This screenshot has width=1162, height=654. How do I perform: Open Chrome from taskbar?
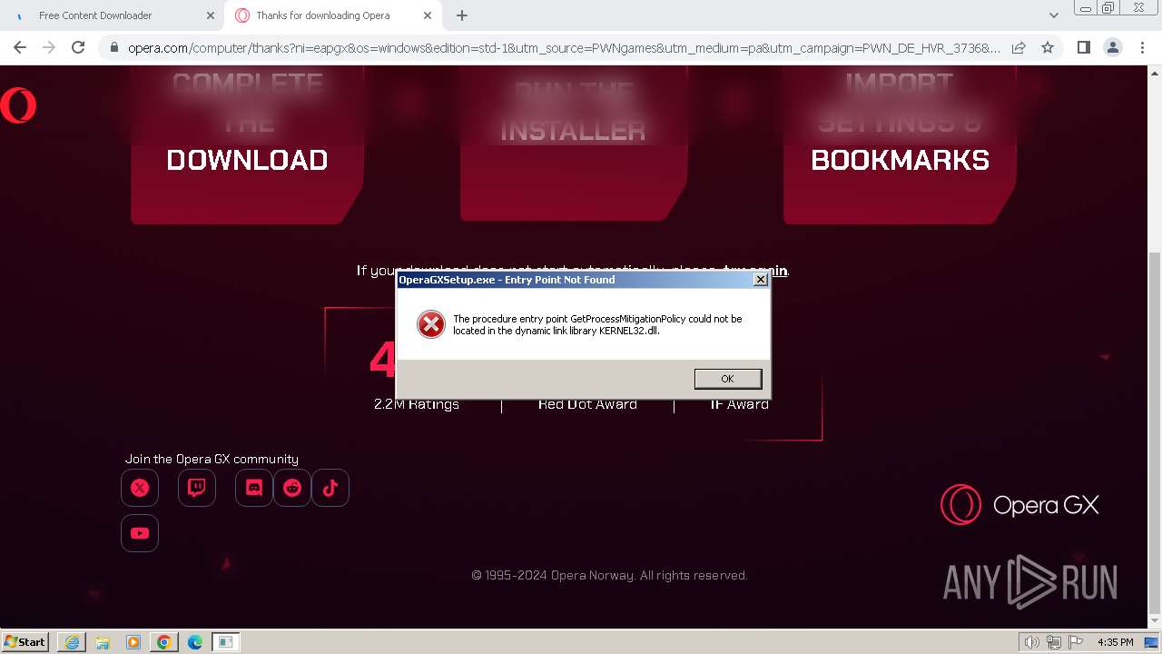pos(164,642)
